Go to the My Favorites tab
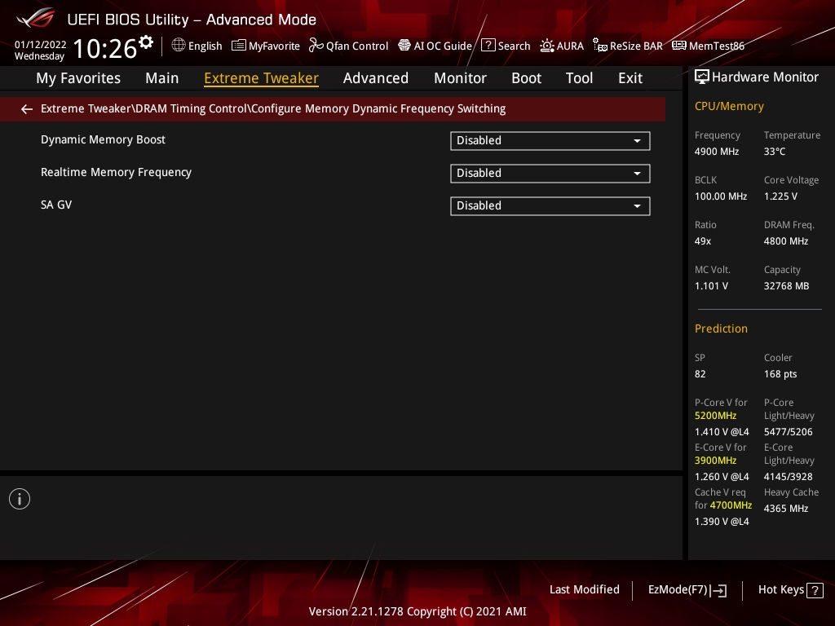Image resolution: width=835 pixels, height=626 pixels. [78, 78]
